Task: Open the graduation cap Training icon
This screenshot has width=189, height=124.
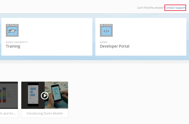Action: point(12,31)
